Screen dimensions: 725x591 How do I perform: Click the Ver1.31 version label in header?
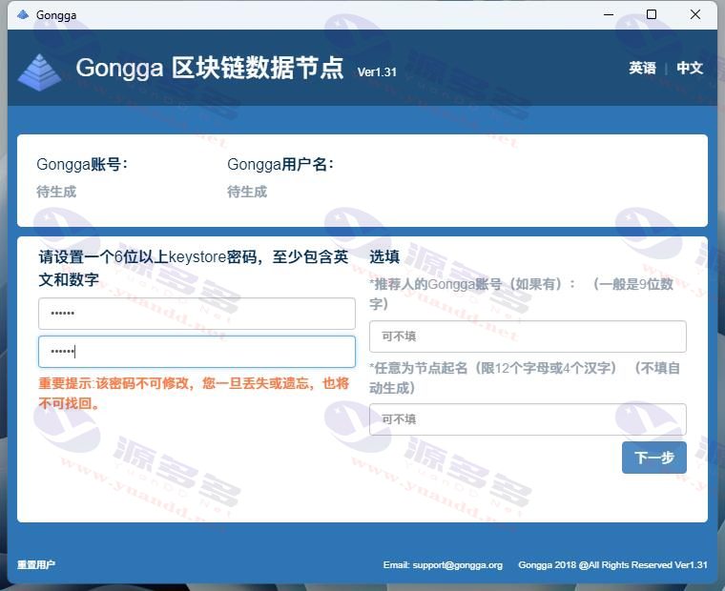coord(377,72)
